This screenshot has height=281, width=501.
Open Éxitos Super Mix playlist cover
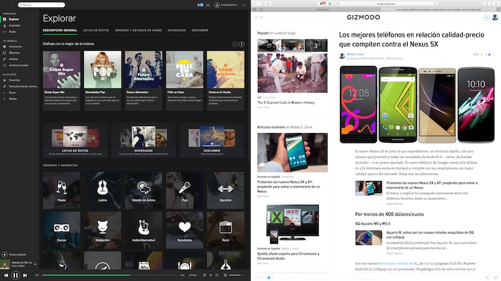[x=61, y=69]
